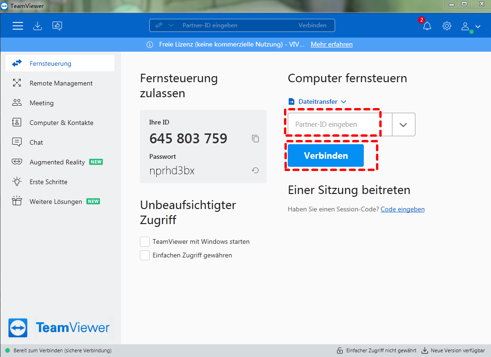Screen dimensions: 491x357
Task: Select the password text nprhd3bx
Action: [172, 171]
